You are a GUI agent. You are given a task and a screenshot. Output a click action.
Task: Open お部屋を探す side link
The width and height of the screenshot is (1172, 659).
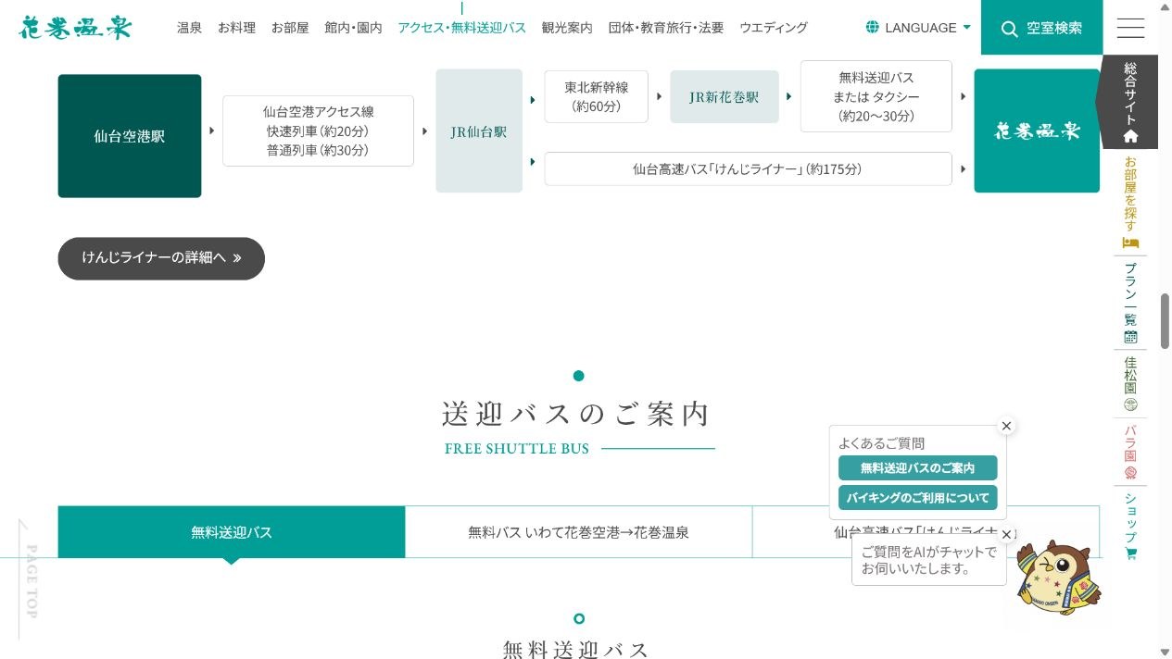coord(1130,203)
